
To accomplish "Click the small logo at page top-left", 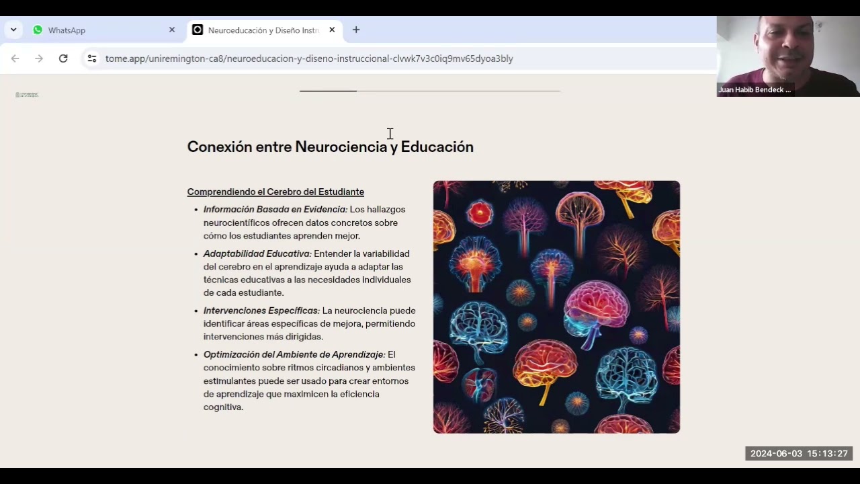I will pos(27,95).
